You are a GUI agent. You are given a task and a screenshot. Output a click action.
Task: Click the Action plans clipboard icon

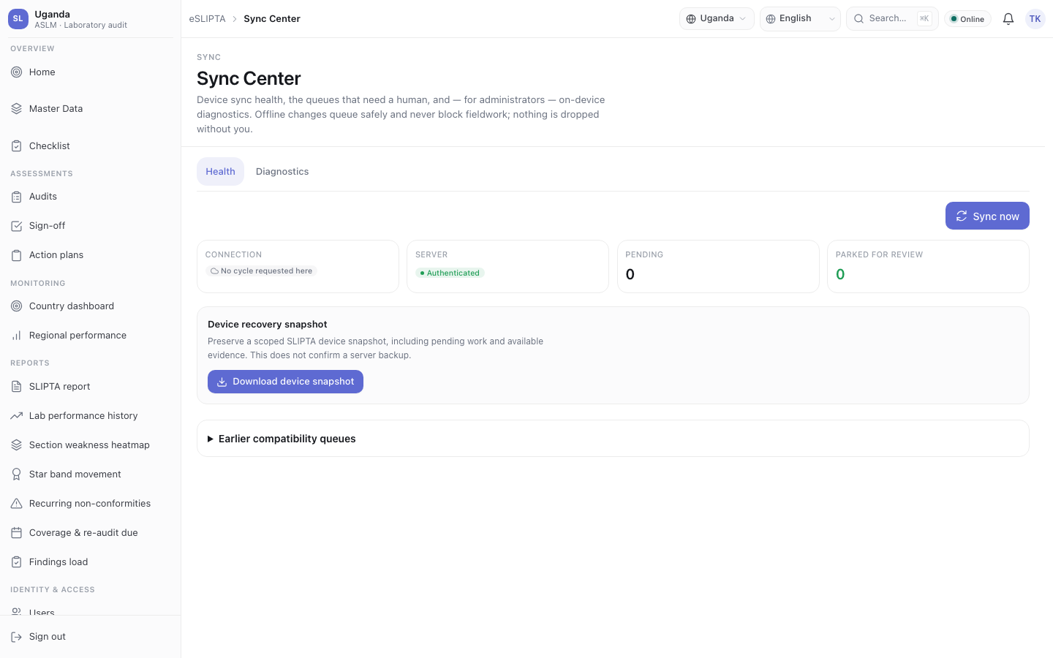(x=16, y=254)
